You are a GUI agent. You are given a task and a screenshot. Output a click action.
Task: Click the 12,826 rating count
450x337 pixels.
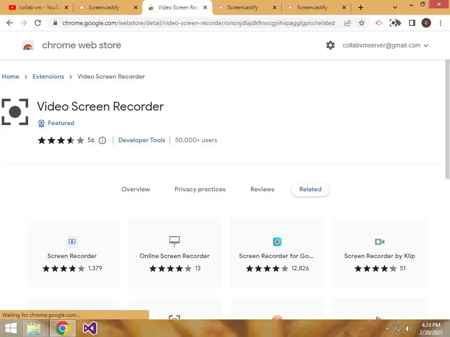300,268
